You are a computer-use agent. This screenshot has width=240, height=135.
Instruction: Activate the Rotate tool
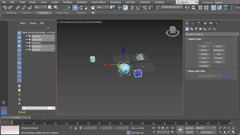pos(81,7)
